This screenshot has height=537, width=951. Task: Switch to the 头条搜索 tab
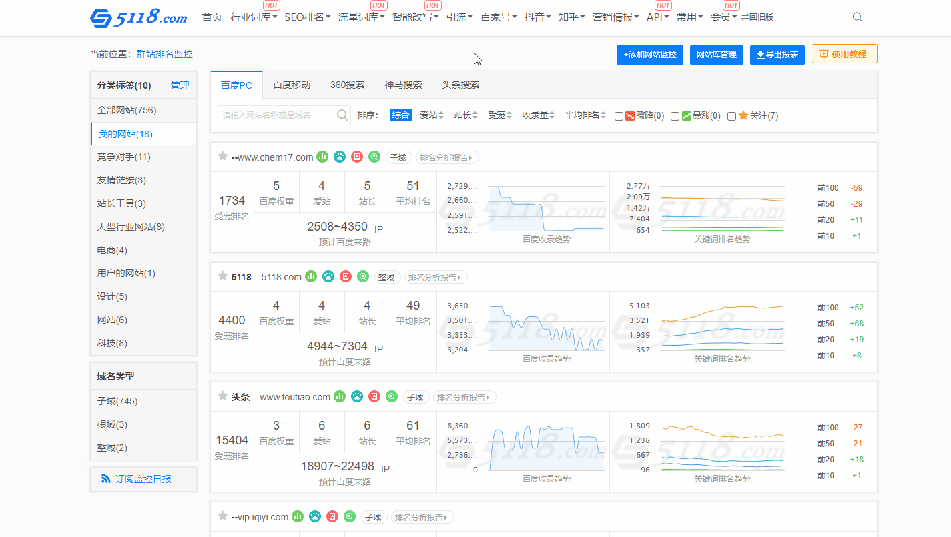click(460, 85)
